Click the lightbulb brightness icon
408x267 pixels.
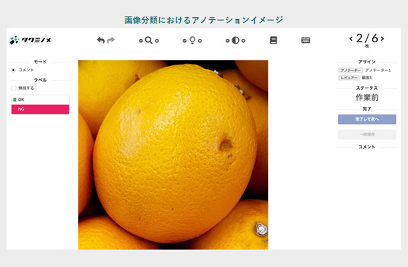click(192, 40)
